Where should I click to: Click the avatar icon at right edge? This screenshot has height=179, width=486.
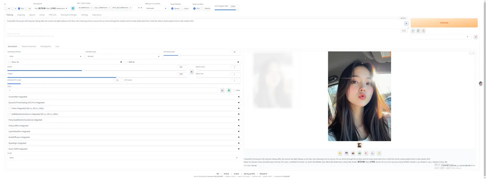(x=481, y=83)
